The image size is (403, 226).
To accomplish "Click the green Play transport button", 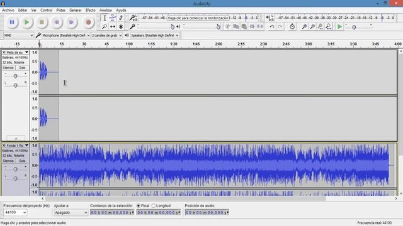I will point(26,23).
